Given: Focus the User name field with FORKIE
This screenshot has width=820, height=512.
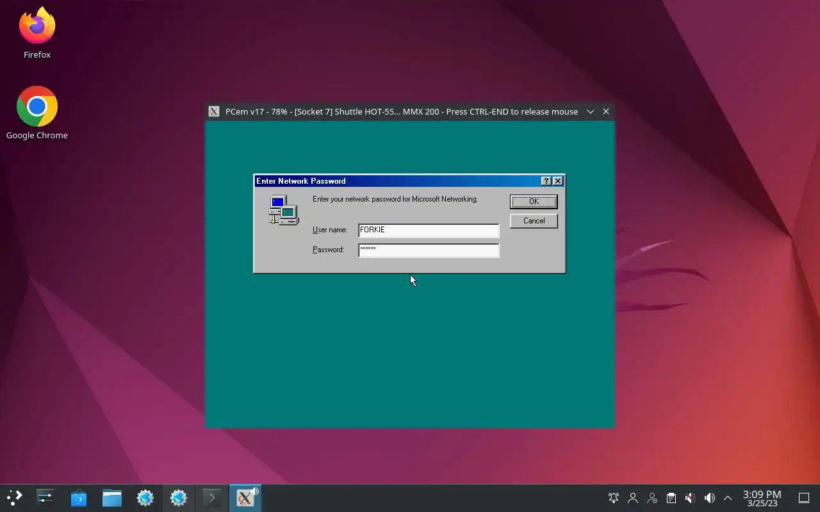Looking at the screenshot, I should click(429, 230).
